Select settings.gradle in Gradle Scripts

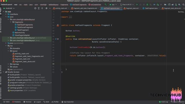[x=16, y=88]
